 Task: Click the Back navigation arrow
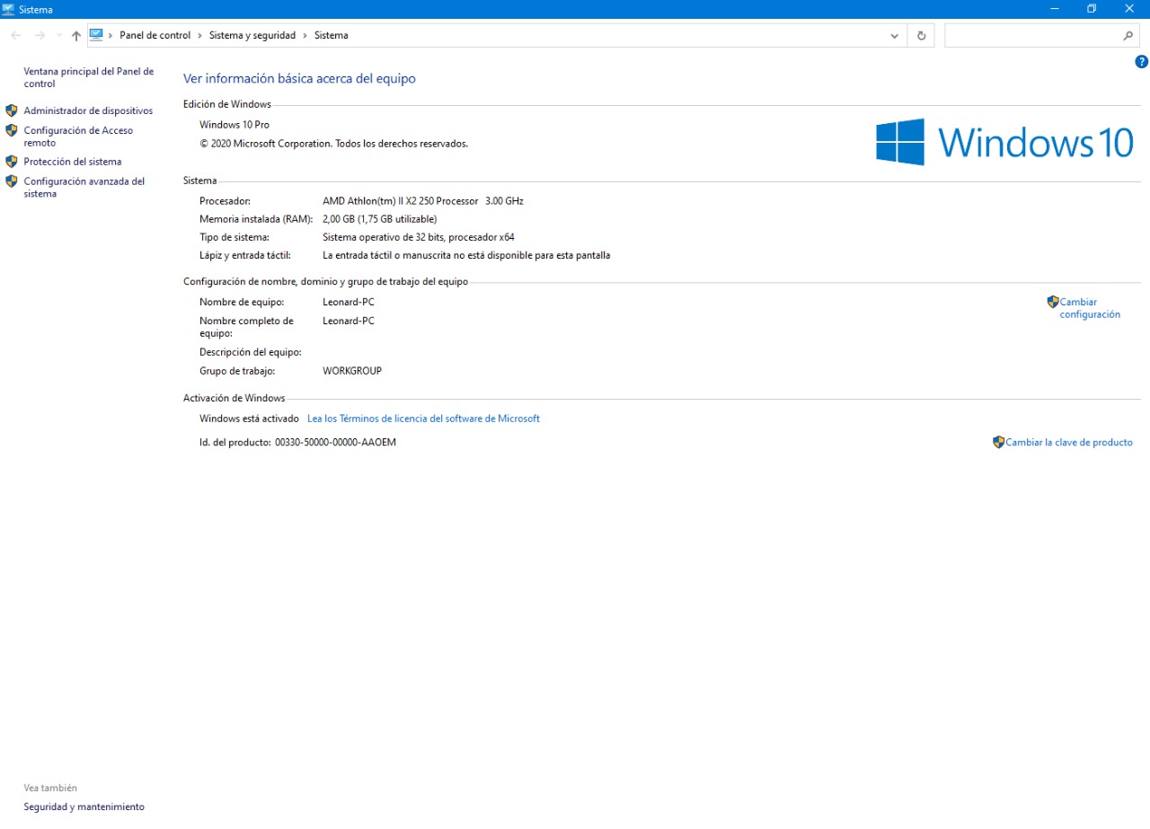coord(15,35)
